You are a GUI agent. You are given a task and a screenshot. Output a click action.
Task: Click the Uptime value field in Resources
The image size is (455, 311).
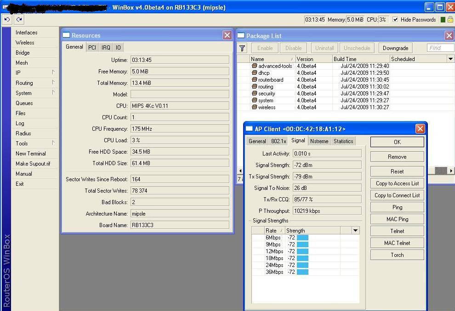click(180, 60)
